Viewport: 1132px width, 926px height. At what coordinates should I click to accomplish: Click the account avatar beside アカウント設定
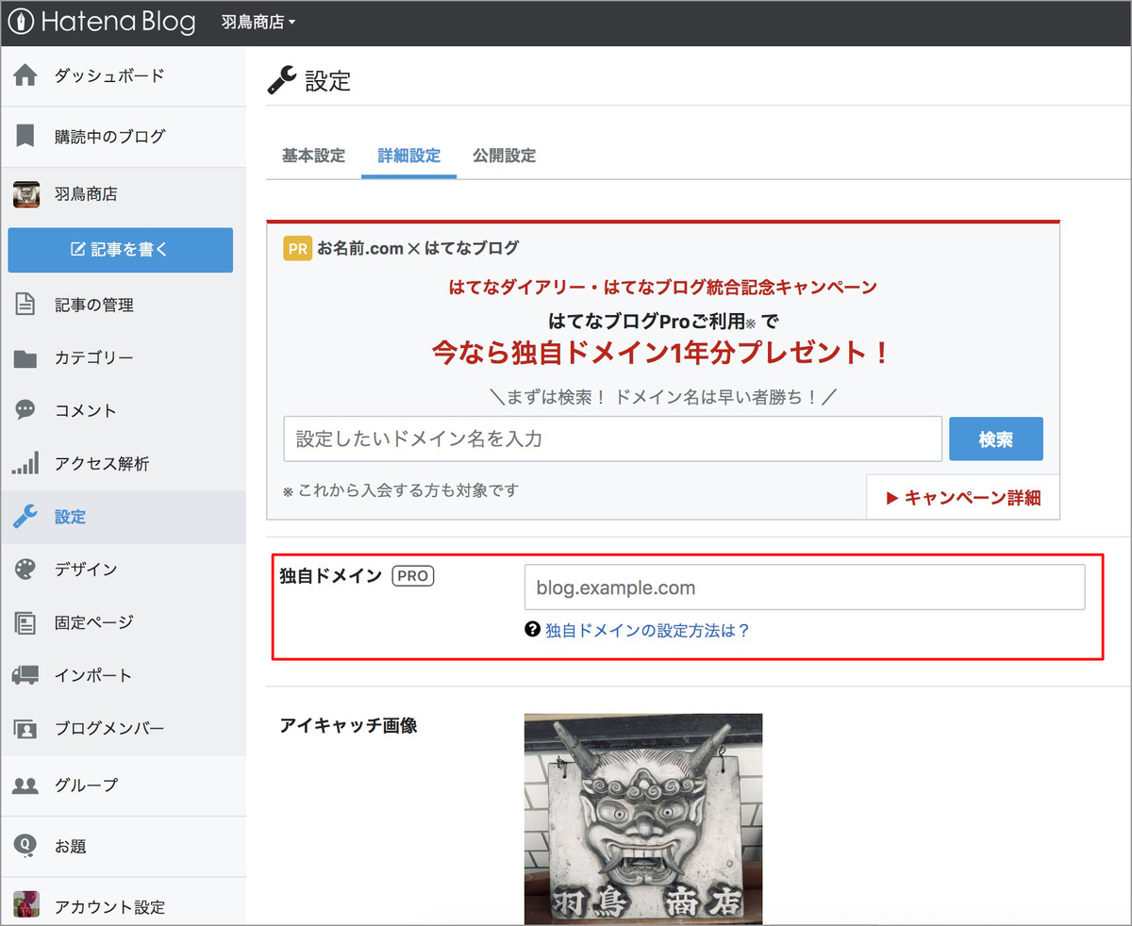[26, 904]
